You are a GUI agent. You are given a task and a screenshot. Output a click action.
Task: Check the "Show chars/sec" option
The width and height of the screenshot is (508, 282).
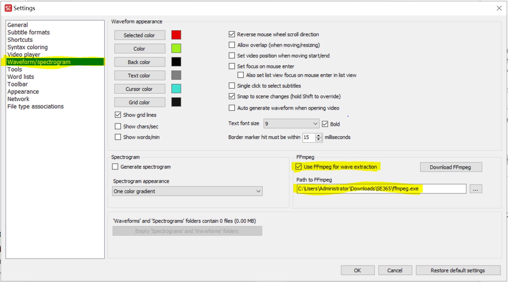[118, 126]
